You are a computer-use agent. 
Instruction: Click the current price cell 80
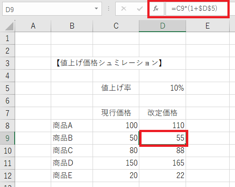116,150
